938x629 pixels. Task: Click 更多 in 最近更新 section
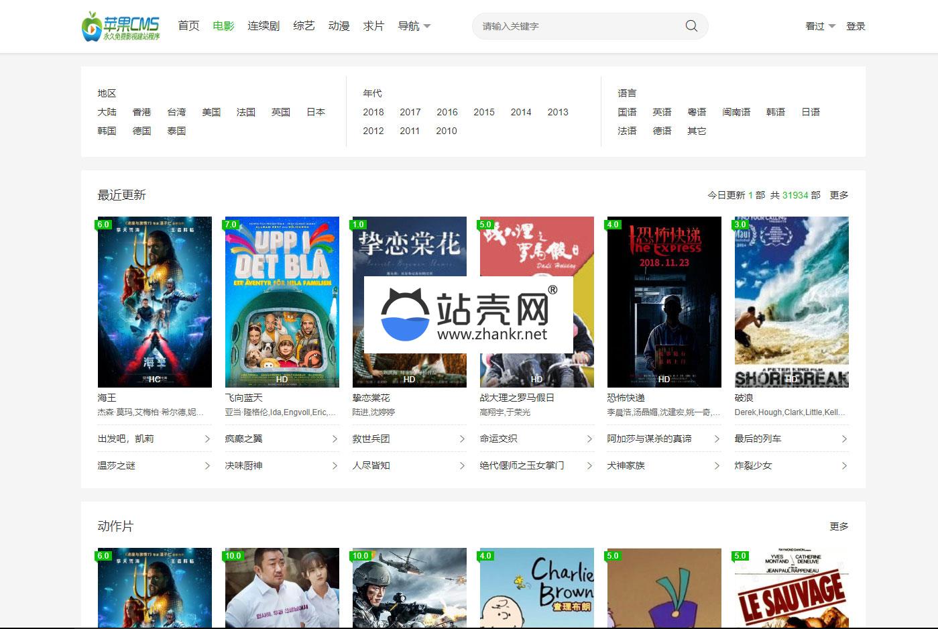(839, 195)
